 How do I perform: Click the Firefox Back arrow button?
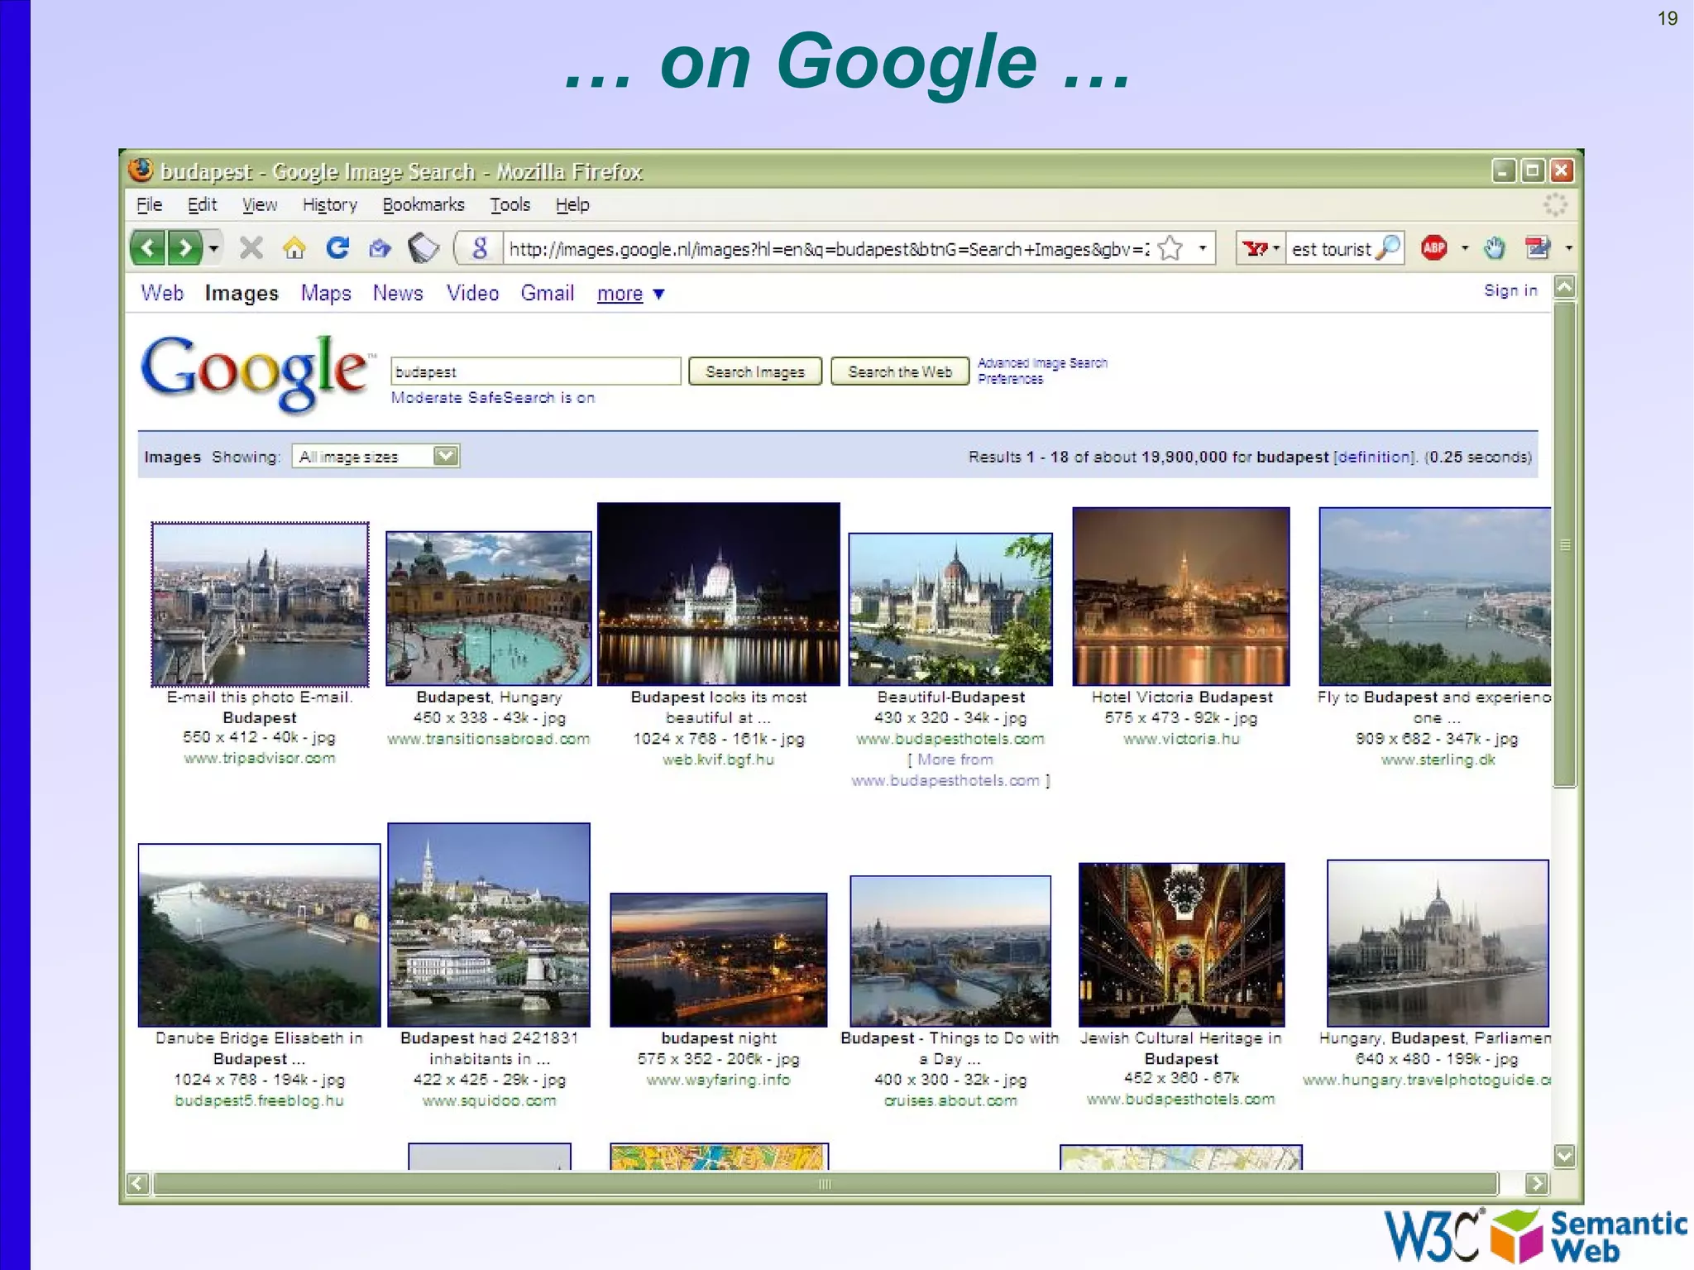[148, 247]
